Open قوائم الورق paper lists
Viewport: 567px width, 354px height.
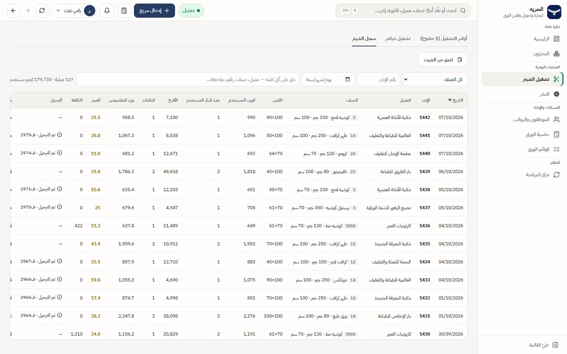point(522,149)
